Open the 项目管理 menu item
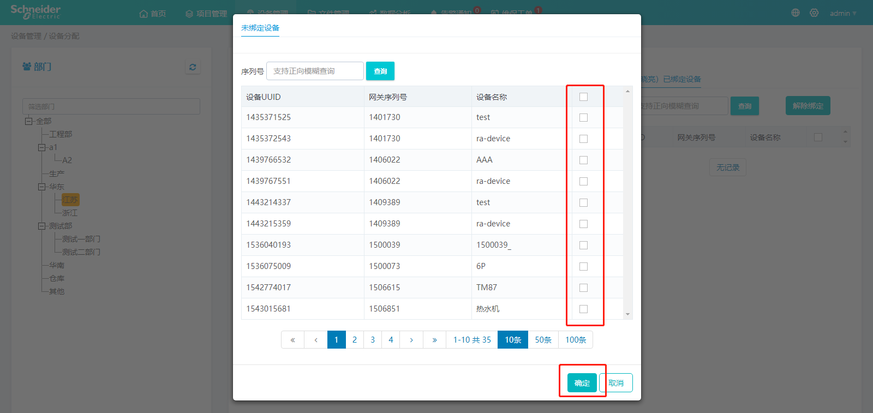 click(206, 14)
